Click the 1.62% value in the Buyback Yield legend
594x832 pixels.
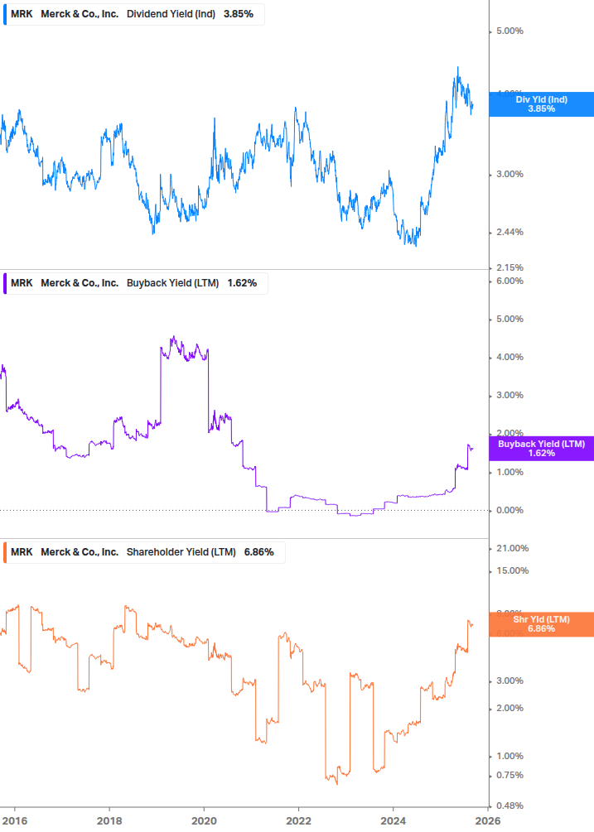tap(242, 283)
